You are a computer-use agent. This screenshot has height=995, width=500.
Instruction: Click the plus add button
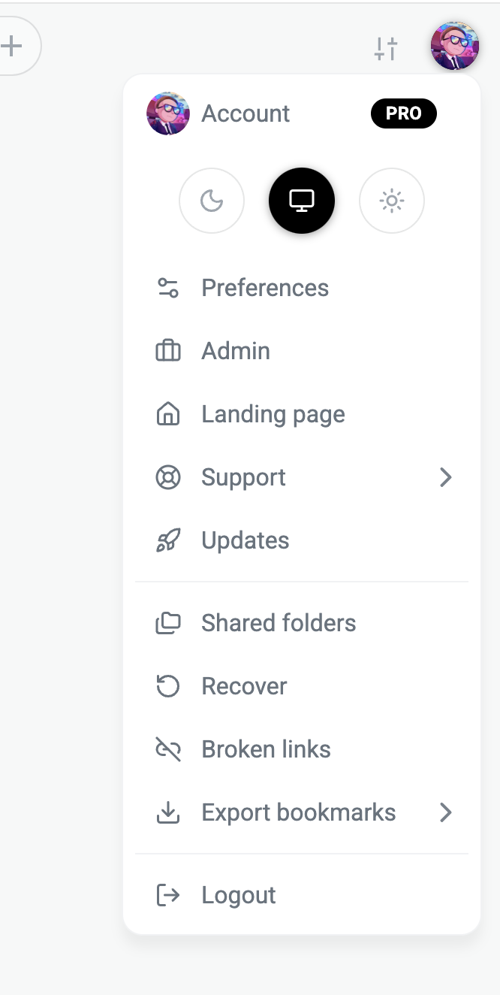pos(12,47)
